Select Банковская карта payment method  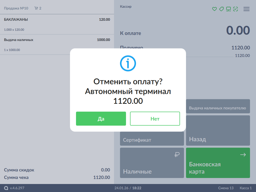(x=218, y=163)
